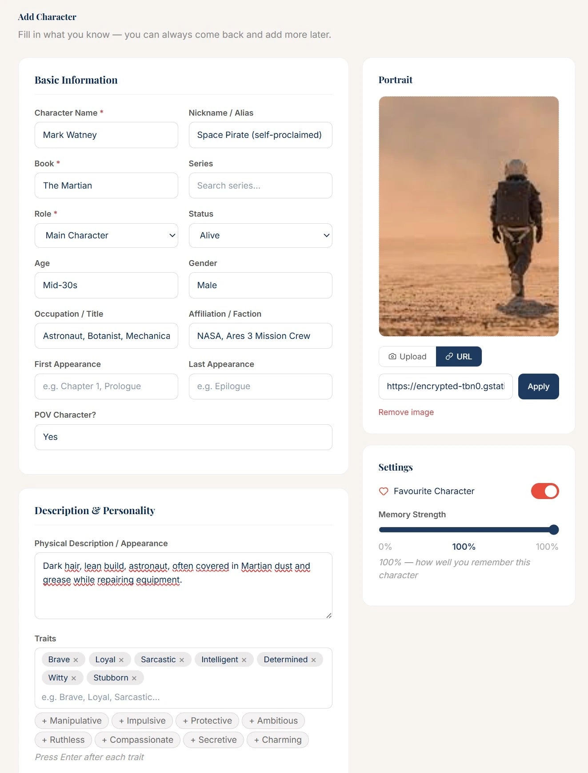Add the Compassionate suggested trait
The height and width of the screenshot is (773, 588).
point(137,740)
